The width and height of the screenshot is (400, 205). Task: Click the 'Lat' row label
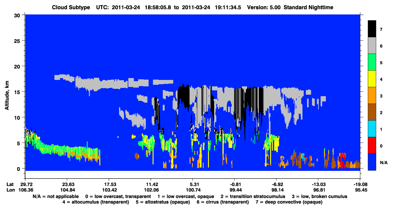10,184
